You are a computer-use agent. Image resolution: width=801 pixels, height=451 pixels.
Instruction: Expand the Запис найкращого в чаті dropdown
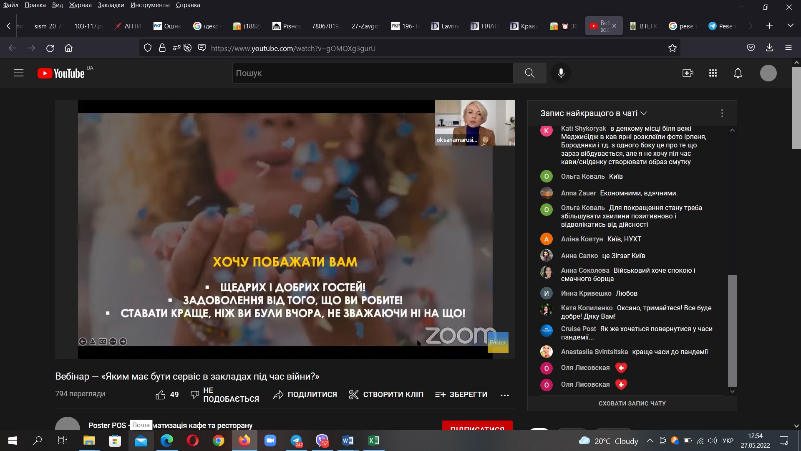(x=593, y=113)
